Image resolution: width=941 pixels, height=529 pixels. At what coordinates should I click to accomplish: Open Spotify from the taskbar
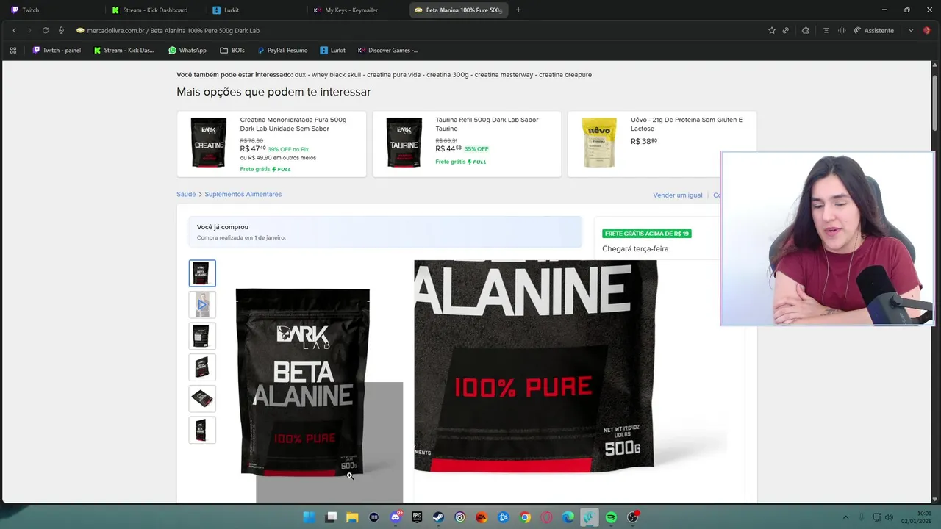click(611, 517)
